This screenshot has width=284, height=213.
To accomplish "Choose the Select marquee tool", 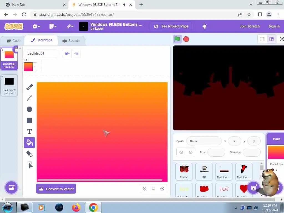I will [x=29, y=165].
